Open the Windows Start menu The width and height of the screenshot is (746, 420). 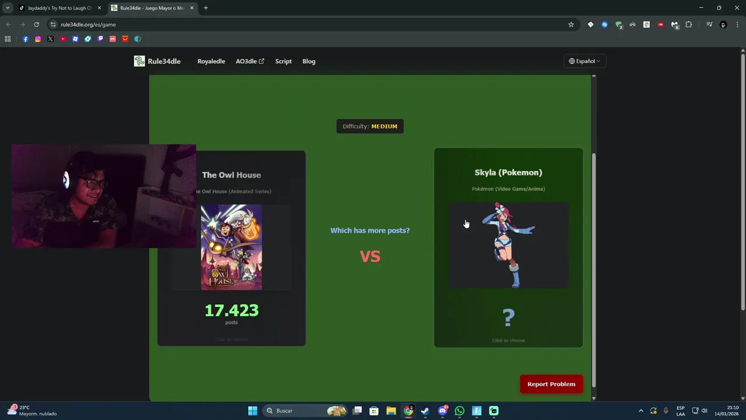(252, 411)
